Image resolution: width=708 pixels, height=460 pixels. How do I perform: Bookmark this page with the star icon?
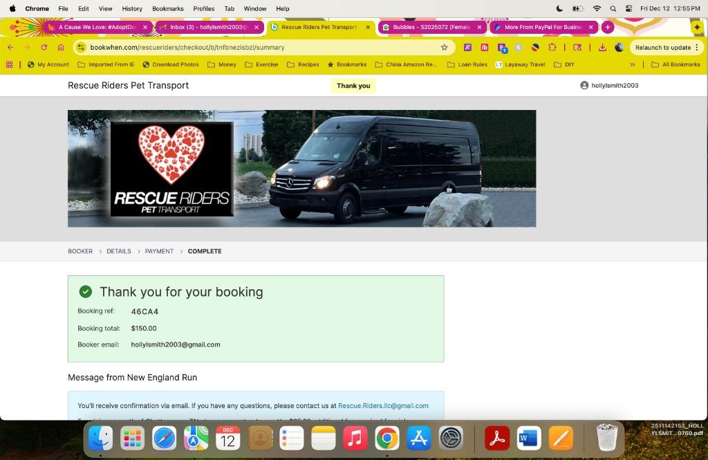pos(444,48)
